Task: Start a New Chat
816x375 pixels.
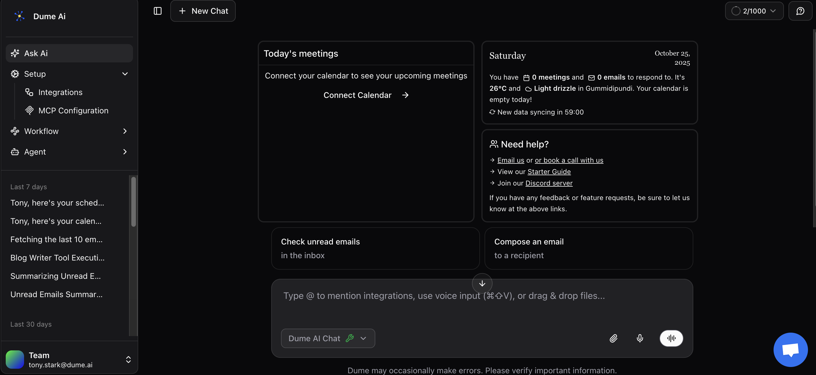Action: 203,11
